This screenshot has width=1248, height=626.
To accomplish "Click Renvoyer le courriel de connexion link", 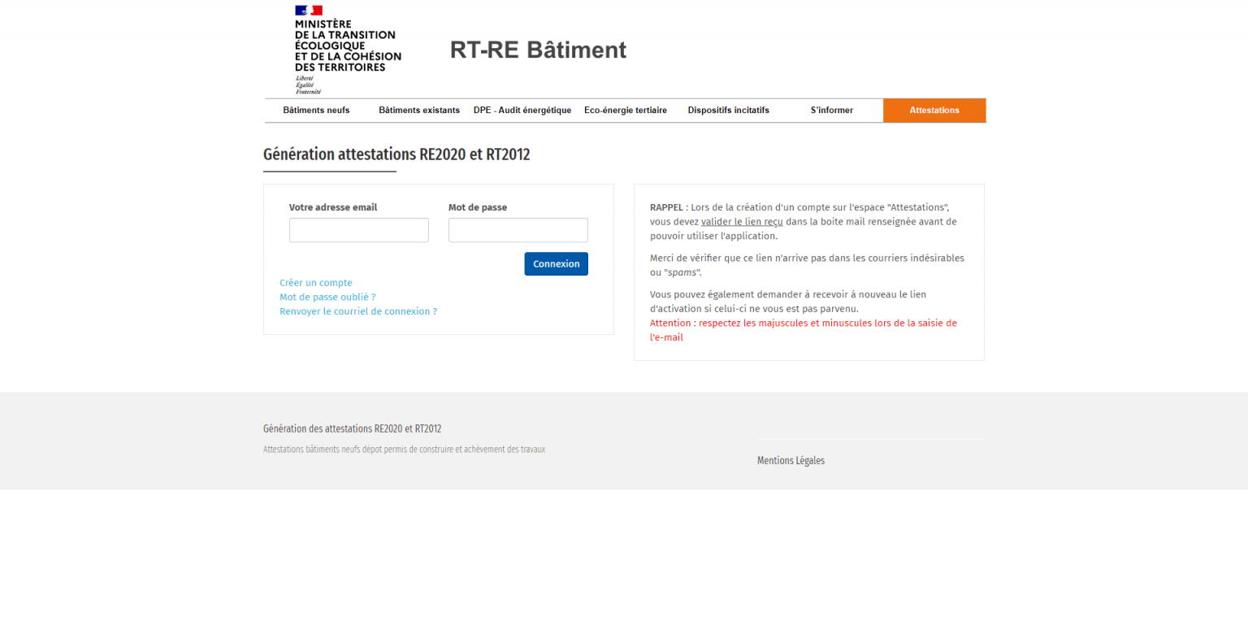I will click(x=357, y=311).
